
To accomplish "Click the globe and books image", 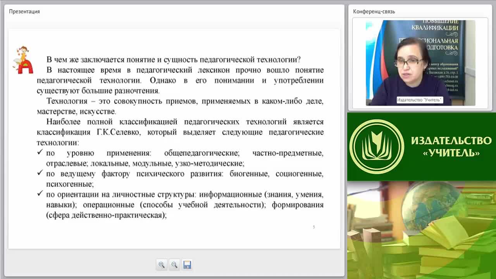I will coord(422,230).
